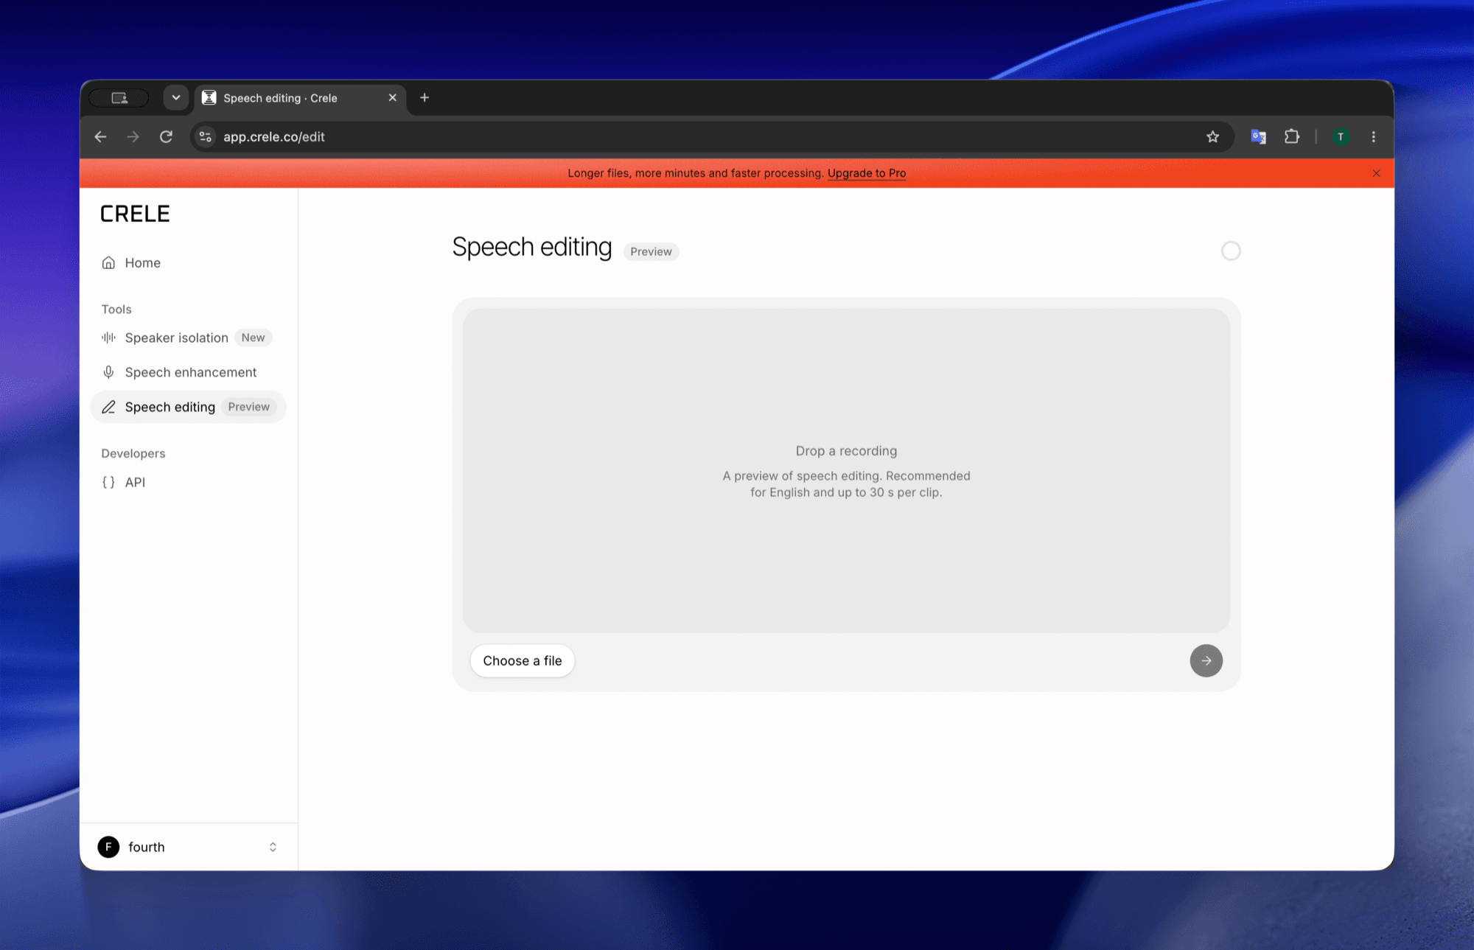Click the Preview badge next to page title
Screen dimensions: 1474x950
(651, 252)
